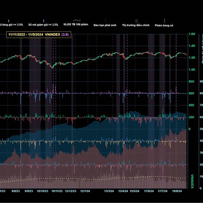Toggle the 'Thị trường điều chỉnh' legend label
The height and width of the screenshot is (203, 203).
click(x=137, y=25)
